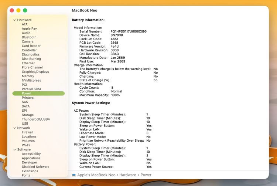
Task: Click Apple's MacBook Neo in path bar
Action: pos(96,175)
